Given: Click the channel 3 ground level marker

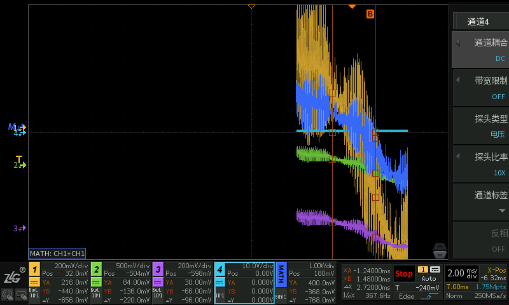Looking at the screenshot, I should (x=20, y=229).
